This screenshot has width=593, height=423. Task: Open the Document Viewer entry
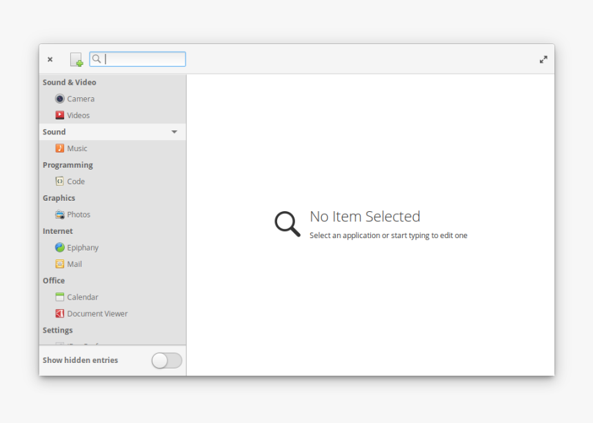(x=97, y=313)
